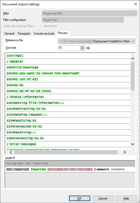140x203 pixels.
Task: Switch to the General tab
Action: coord(9,34)
